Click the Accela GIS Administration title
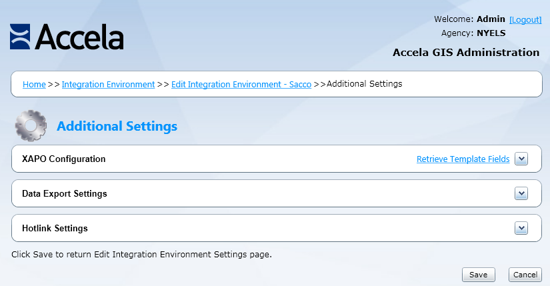The image size is (550, 286). [x=466, y=53]
